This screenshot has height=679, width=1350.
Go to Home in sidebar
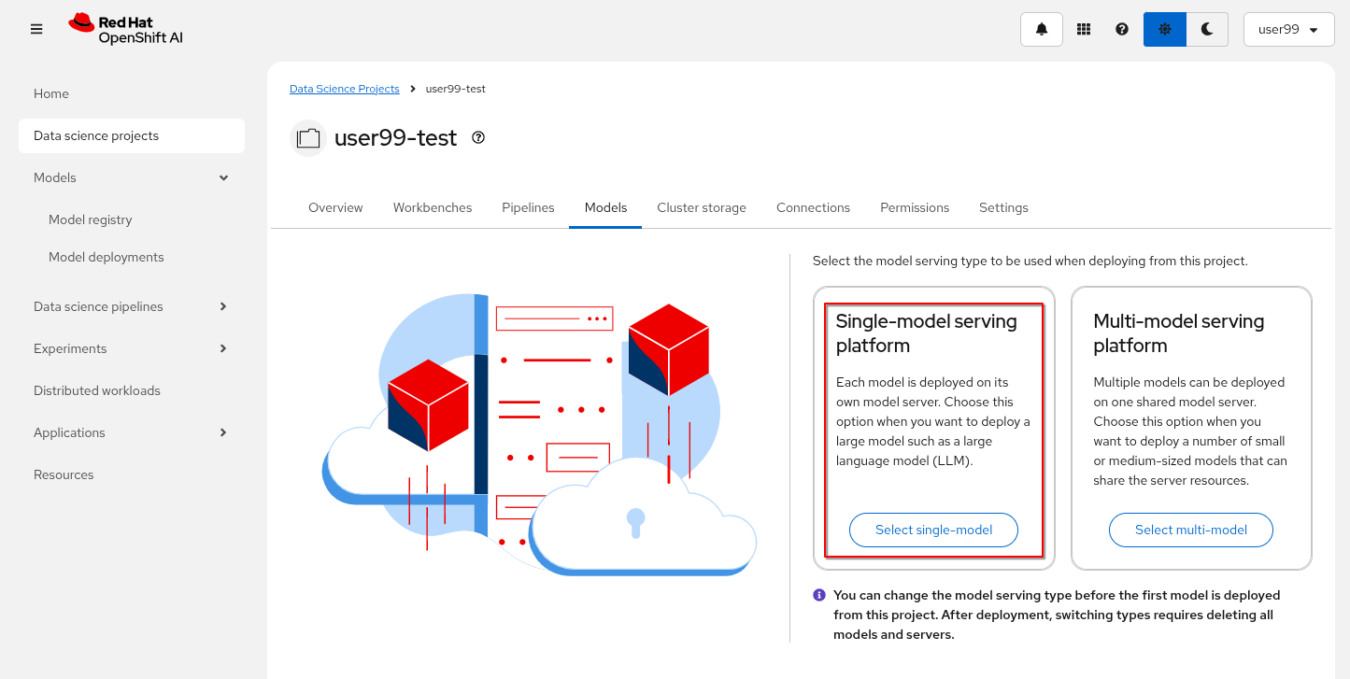(x=132, y=93)
